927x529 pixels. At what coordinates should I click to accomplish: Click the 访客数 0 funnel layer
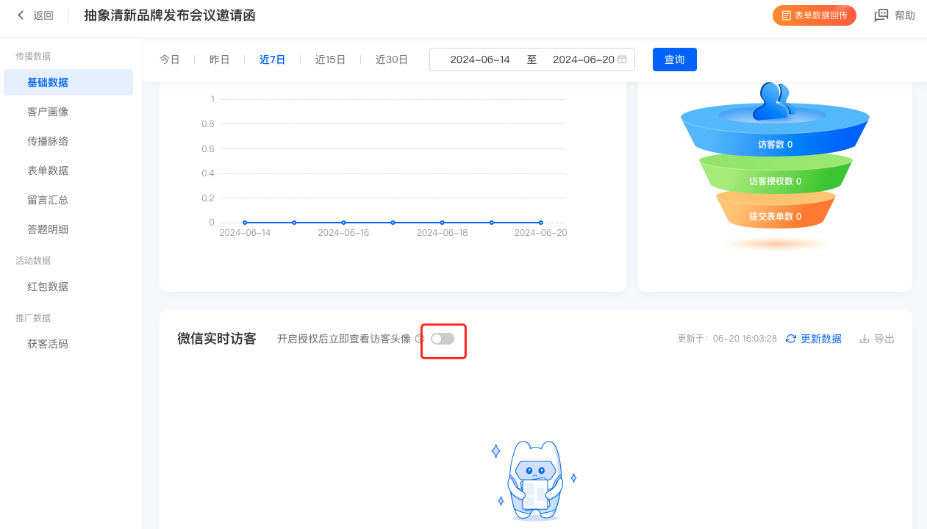coord(775,144)
